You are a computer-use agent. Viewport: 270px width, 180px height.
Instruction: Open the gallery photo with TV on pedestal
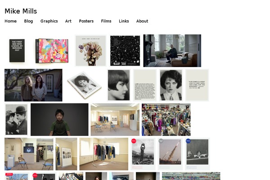(29, 154)
